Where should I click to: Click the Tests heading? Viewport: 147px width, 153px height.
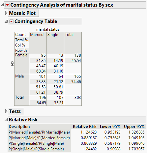click(x=15, y=111)
